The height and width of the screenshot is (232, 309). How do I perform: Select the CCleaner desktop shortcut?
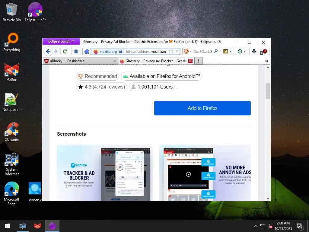tap(12, 132)
